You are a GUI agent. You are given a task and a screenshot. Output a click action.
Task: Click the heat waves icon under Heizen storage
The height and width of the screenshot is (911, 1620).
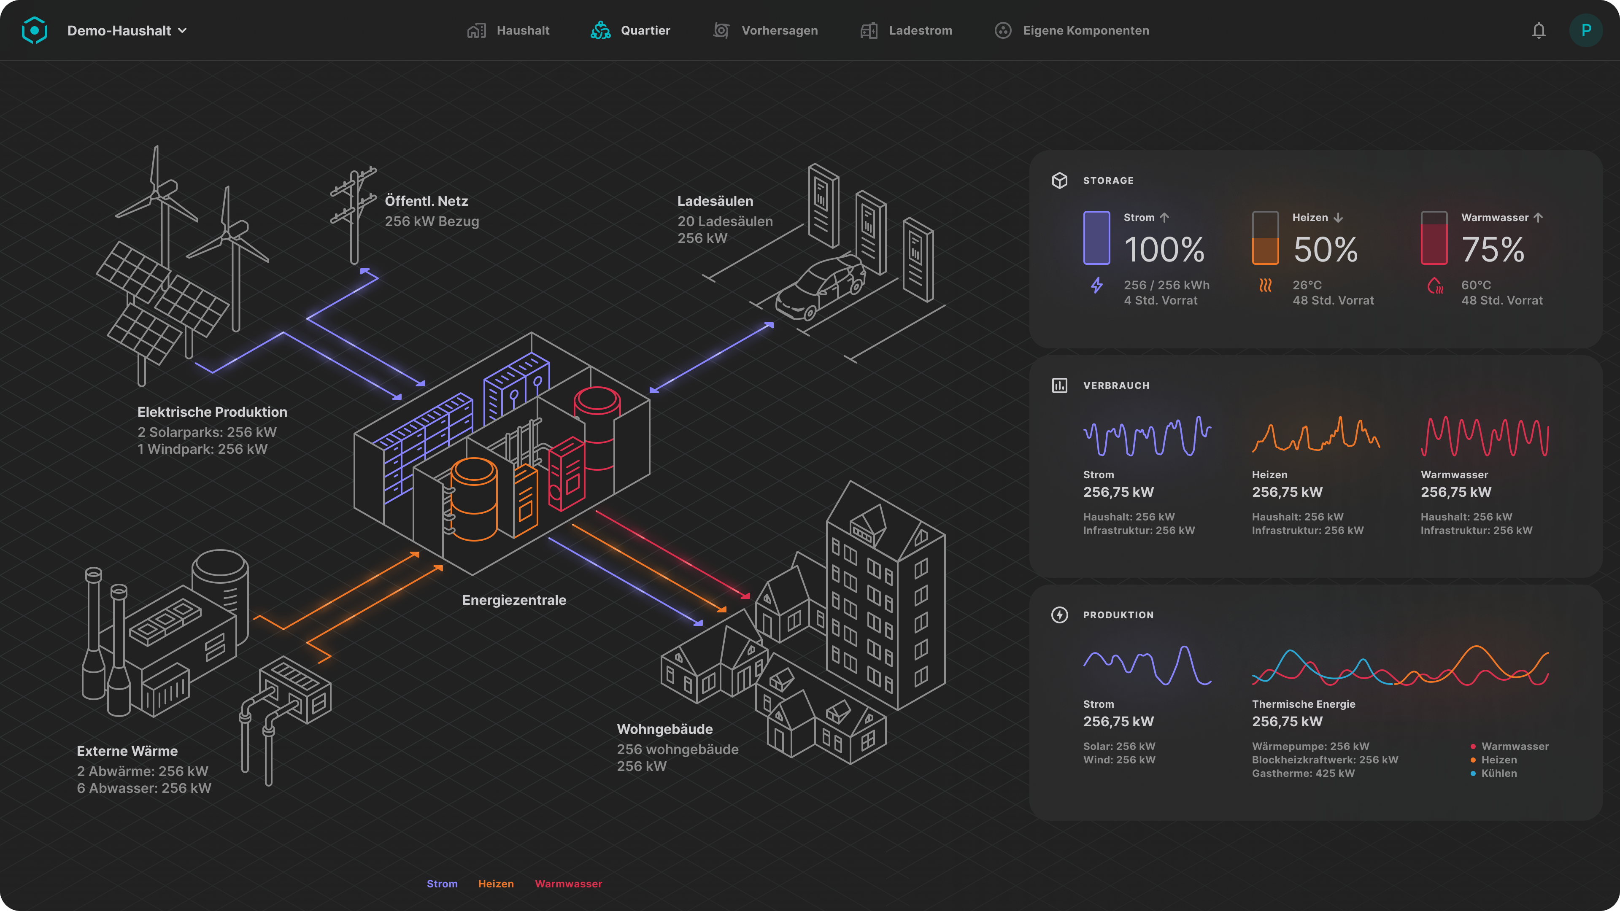tap(1265, 286)
